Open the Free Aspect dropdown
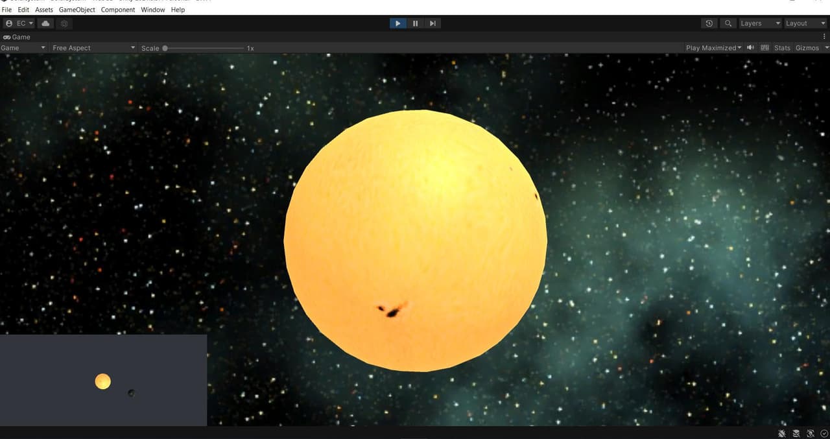830x439 pixels. [93, 48]
